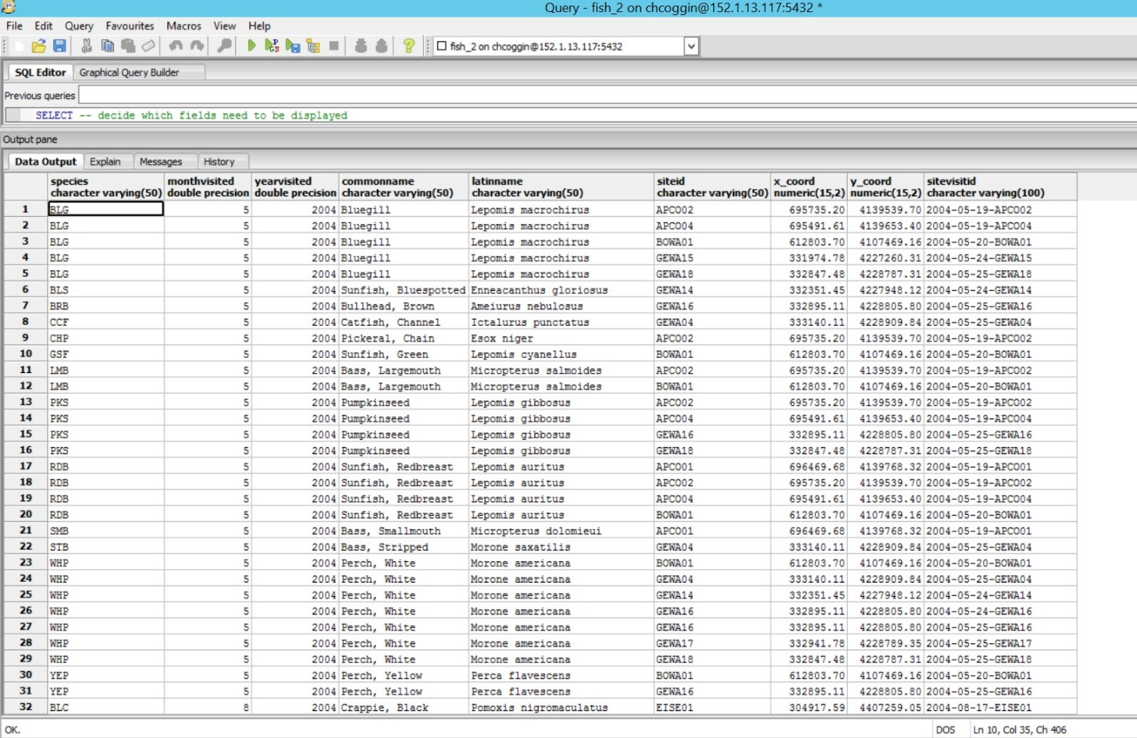
Task: Switch to the Messages output tab
Action: pyautogui.click(x=160, y=162)
